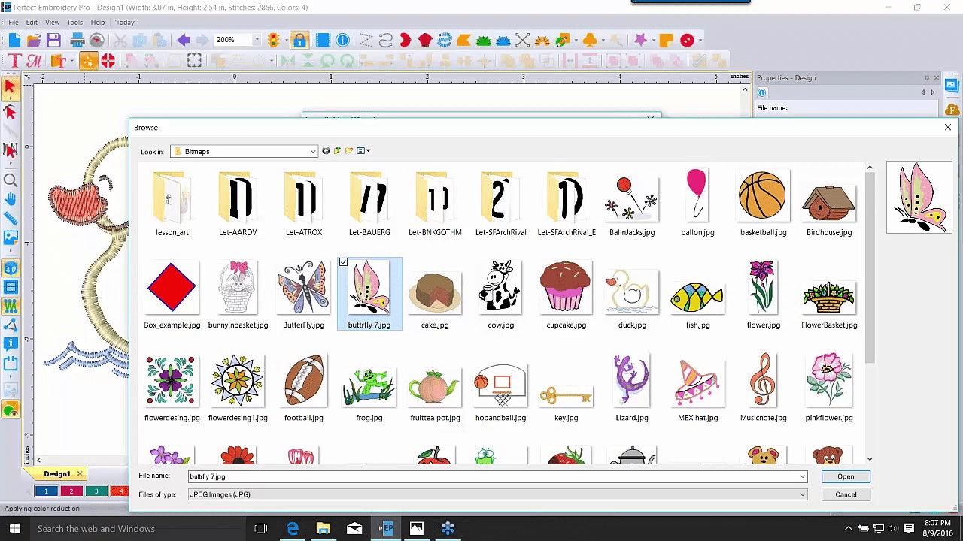The image size is (963, 541).
Task: Open the File menu
Action: [x=13, y=22]
